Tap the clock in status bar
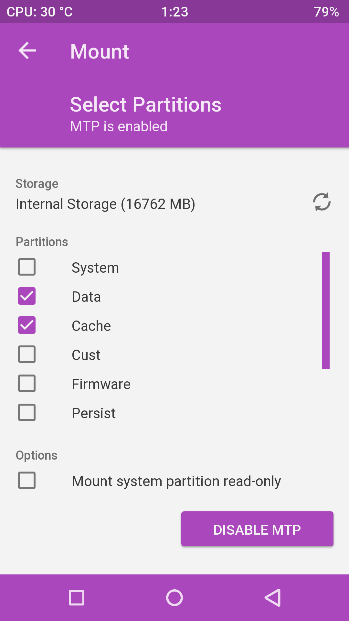Image resolution: width=349 pixels, height=621 pixels. [x=174, y=12]
